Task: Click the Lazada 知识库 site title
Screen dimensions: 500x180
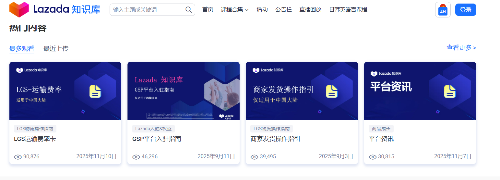Action: (x=67, y=10)
